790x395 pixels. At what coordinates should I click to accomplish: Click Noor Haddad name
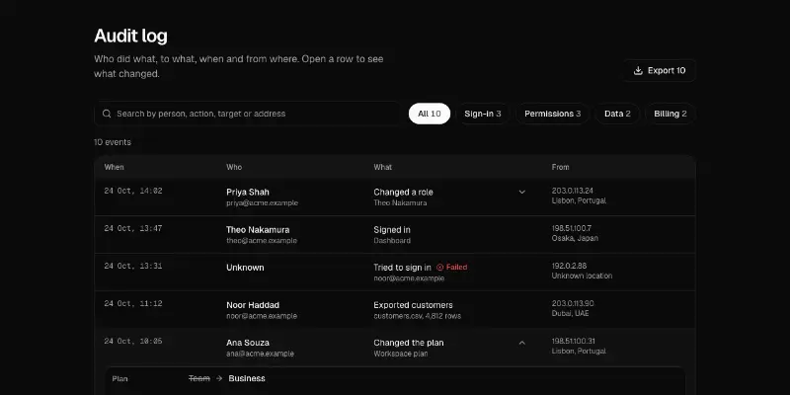point(253,305)
